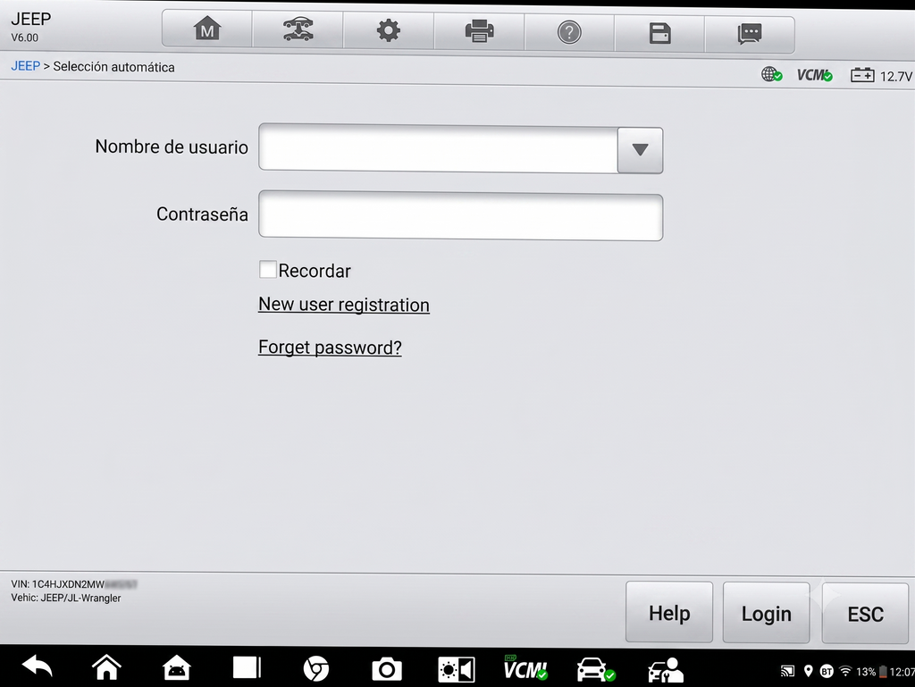This screenshot has height=687, width=915.
Task: Open recent apps in navigation bar
Action: click(247, 668)
